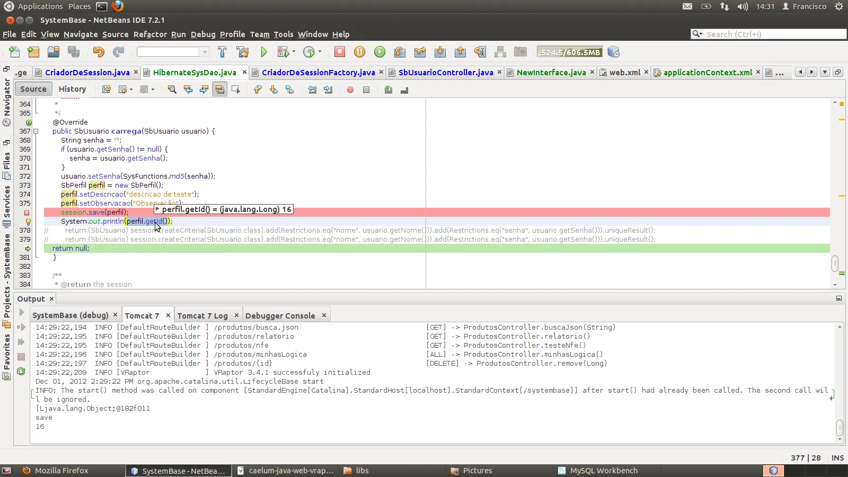The image size is (848, 477).
Task: Click the Step Into icon
Action: click(x=440, y=52)
